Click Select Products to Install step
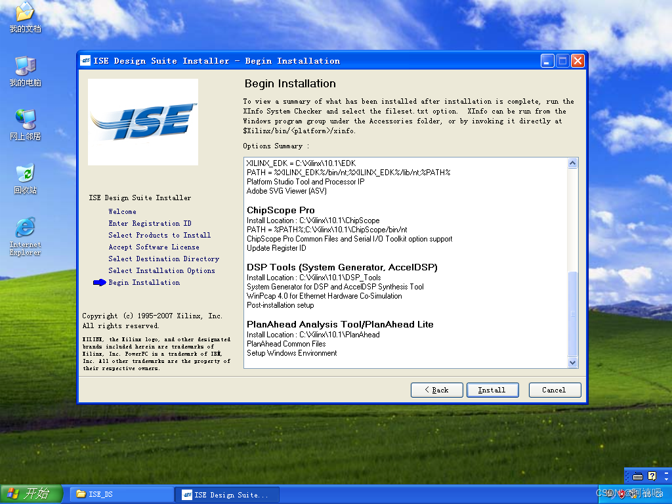 pos(159,235)
